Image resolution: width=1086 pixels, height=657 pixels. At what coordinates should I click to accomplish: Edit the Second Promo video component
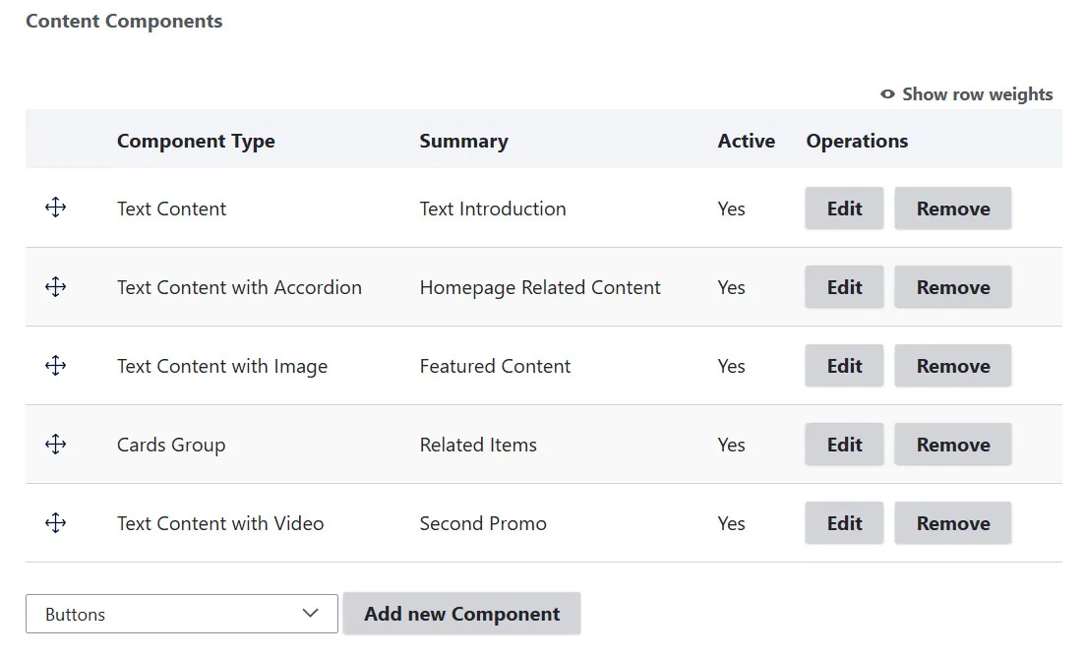tap(843, 522)
